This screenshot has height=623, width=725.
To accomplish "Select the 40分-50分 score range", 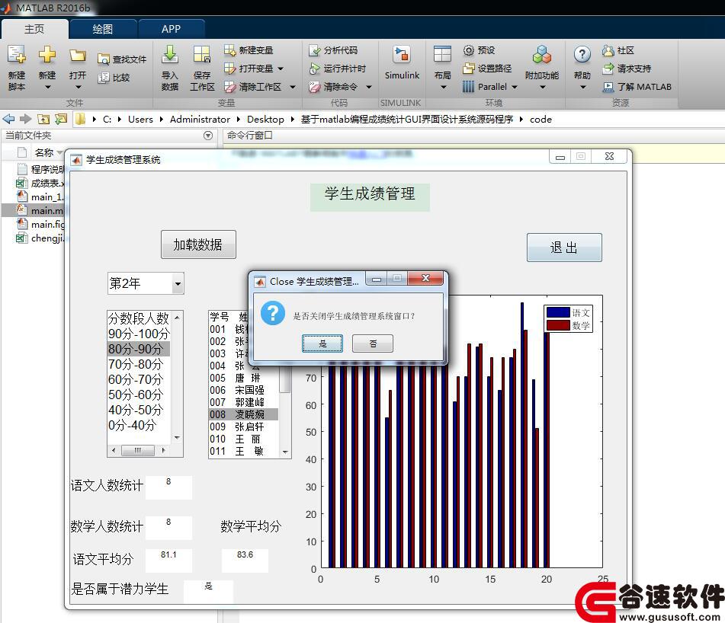I will 139,410.
